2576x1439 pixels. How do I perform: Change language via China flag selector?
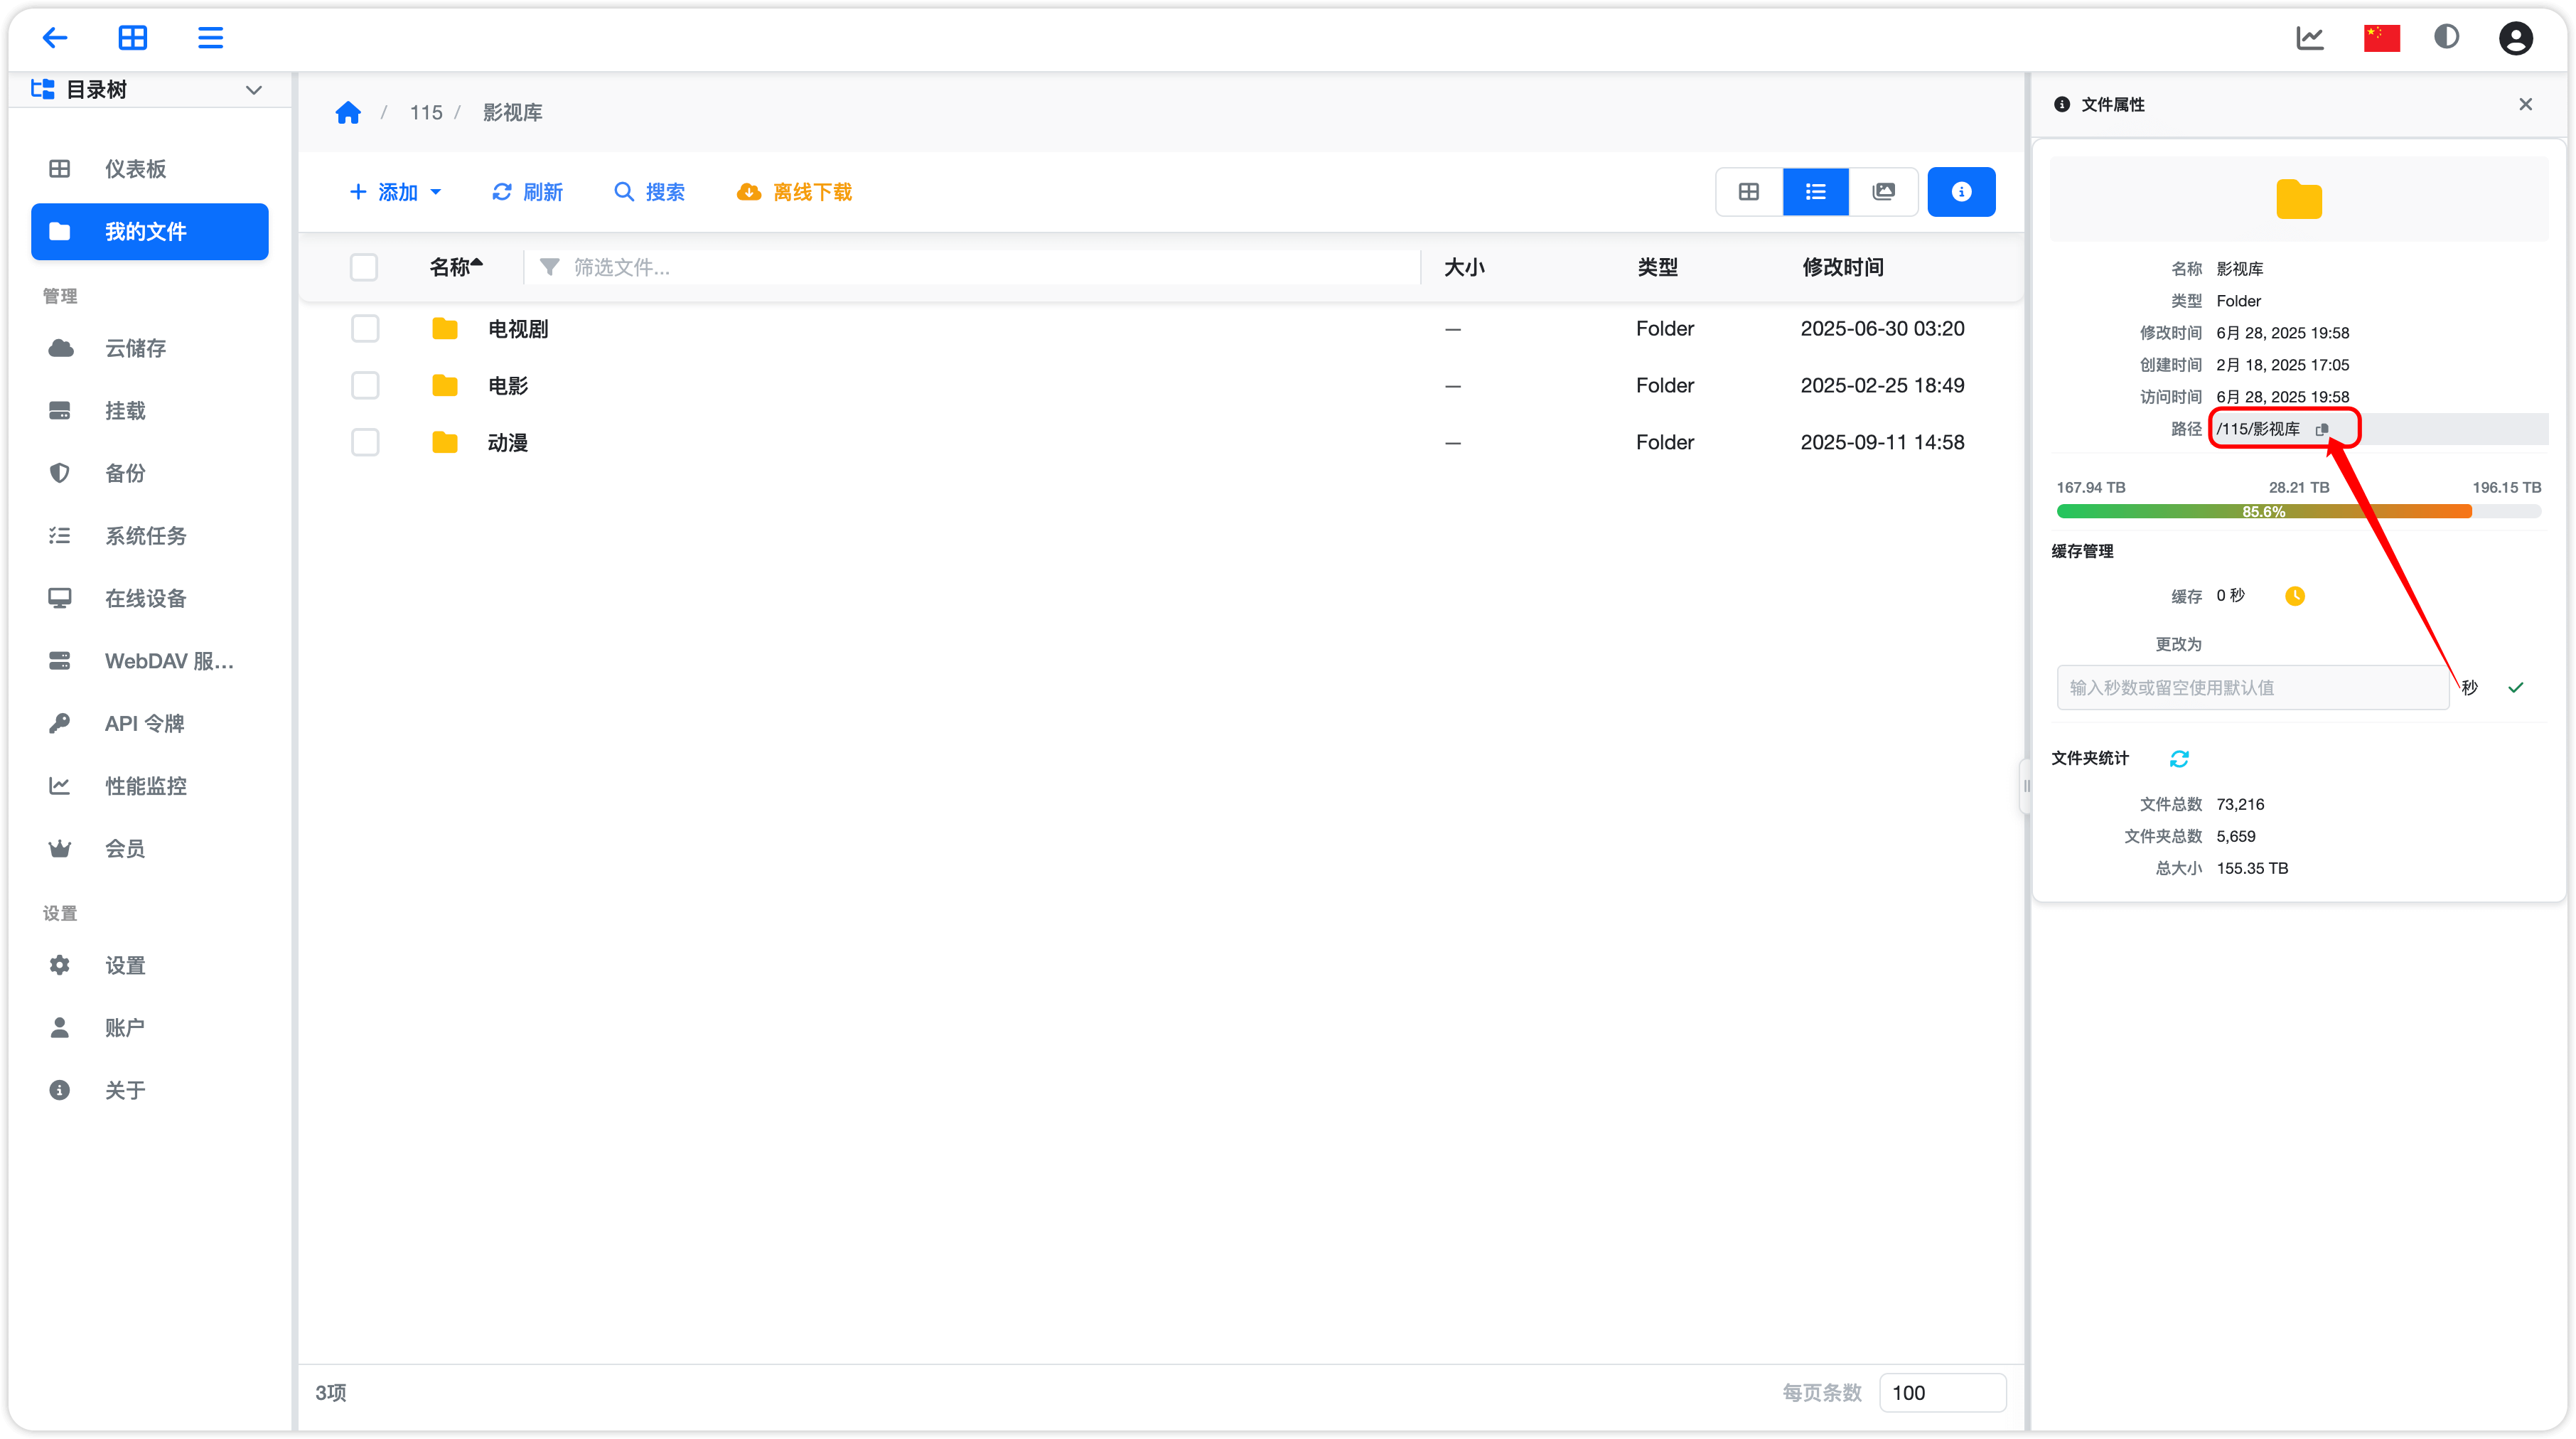[x=2381, y=38]
